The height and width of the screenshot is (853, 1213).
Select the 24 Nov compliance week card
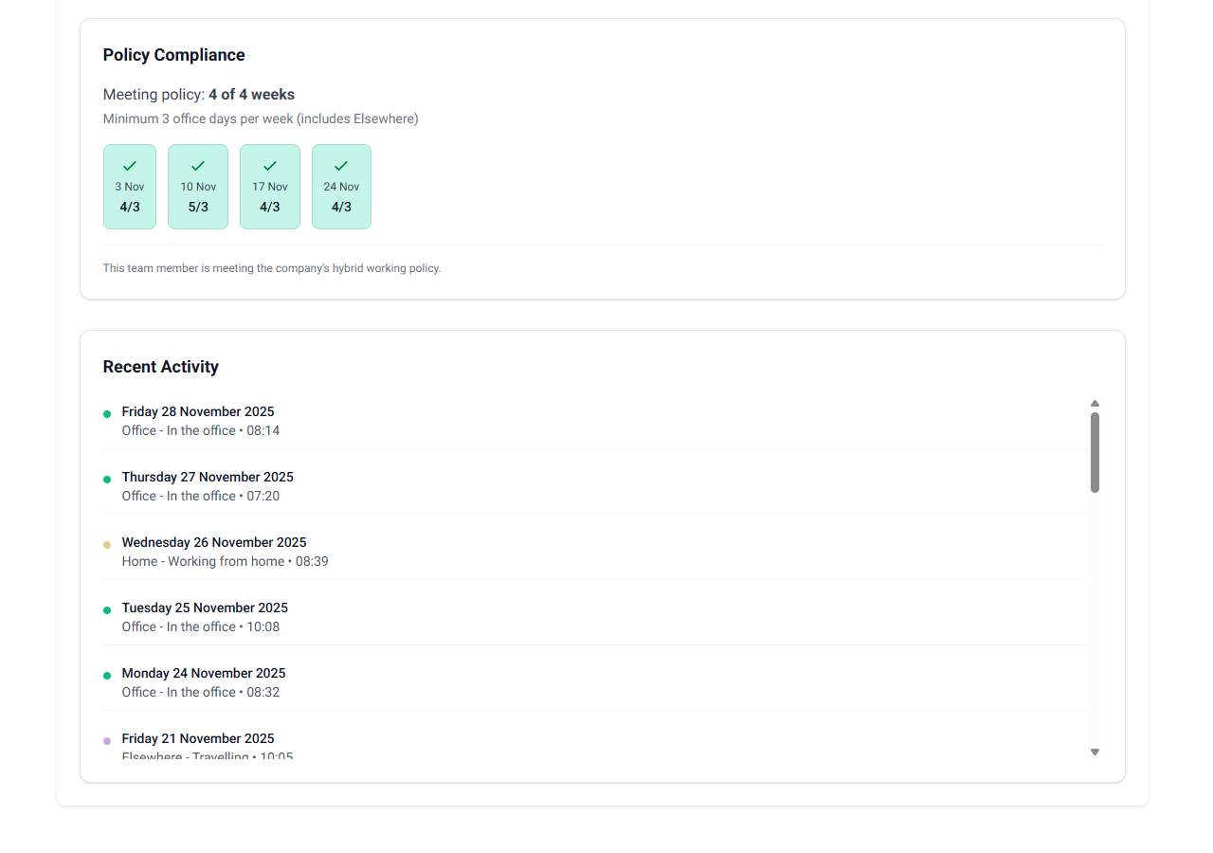tap(341, 187)
